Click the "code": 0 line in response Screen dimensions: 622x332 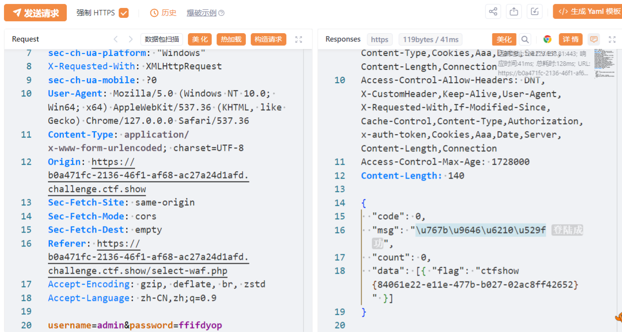(x=399, y=216)
